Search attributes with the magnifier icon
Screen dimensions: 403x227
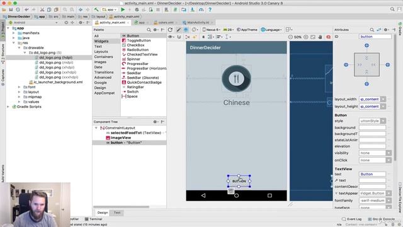(x=372, y=30)
